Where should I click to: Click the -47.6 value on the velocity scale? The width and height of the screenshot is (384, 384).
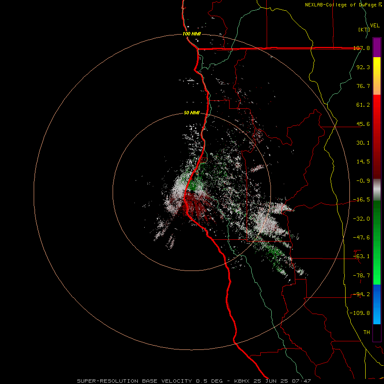tap(361, 238)
